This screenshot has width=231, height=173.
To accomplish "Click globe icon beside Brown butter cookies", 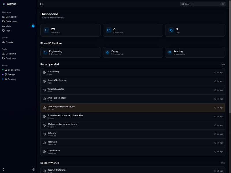I will click(44, 116).
